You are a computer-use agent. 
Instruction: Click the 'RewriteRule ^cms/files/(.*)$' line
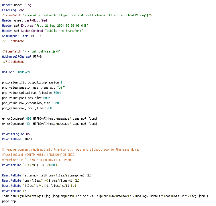coord(41,181)
